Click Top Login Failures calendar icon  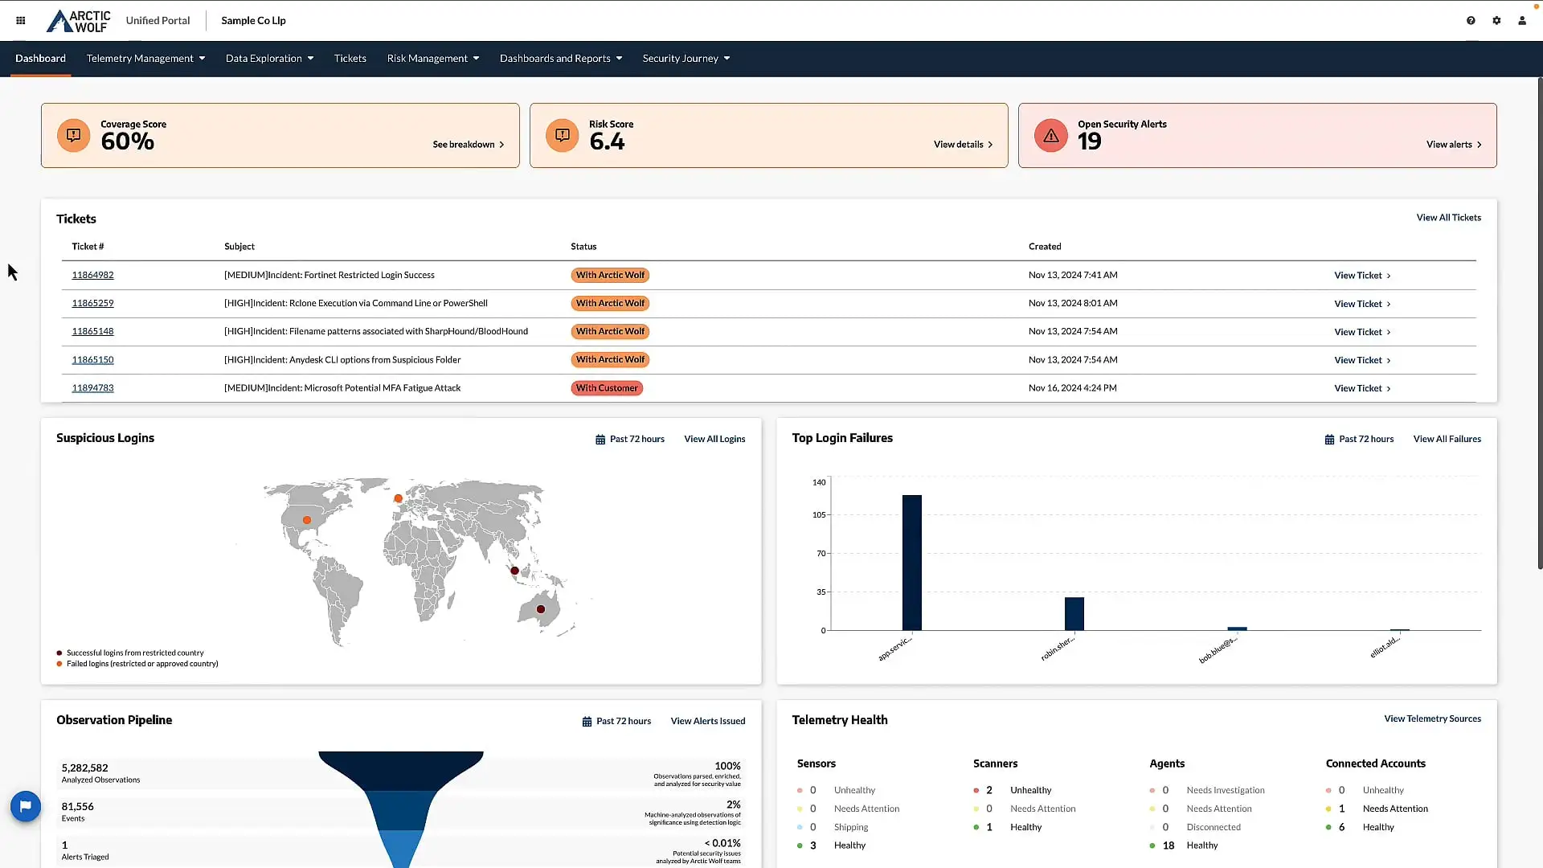tap(1329, 440)
